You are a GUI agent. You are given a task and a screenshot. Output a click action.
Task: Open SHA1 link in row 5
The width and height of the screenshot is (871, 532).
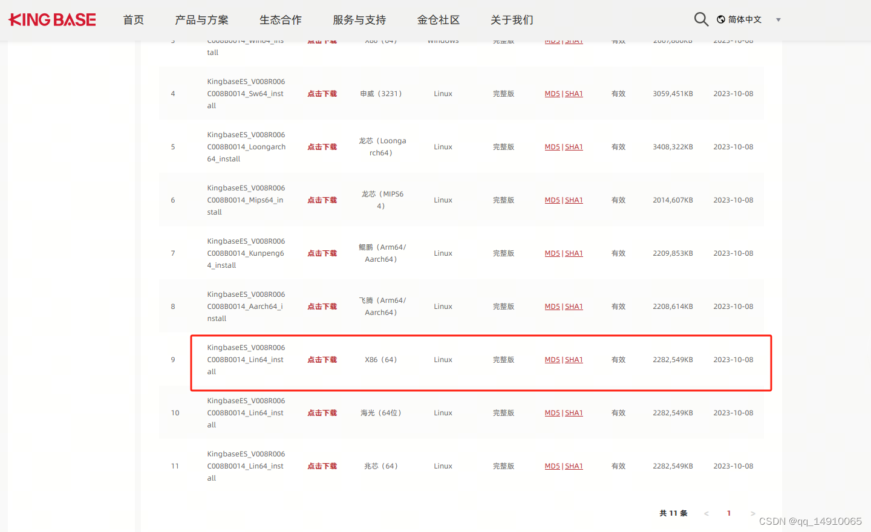point(574,147)
